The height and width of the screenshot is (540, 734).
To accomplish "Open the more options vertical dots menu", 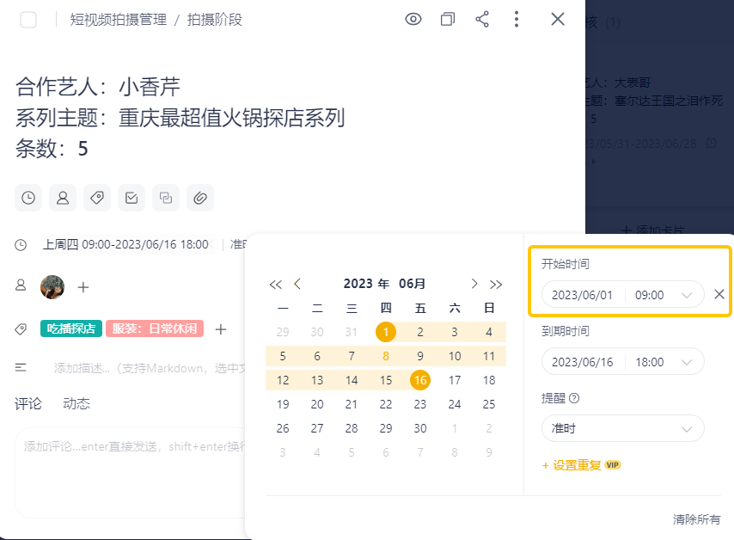I will (x=516, y=19).
